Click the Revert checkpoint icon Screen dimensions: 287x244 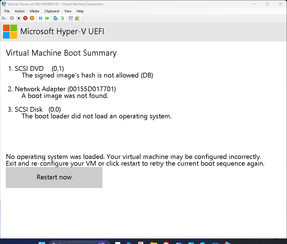point(62,18)
